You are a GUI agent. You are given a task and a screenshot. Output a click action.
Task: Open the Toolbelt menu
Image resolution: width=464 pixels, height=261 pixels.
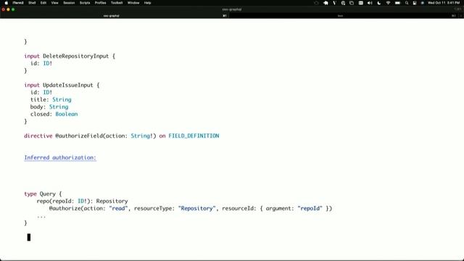pyautogui.click(x=117, y=3)
